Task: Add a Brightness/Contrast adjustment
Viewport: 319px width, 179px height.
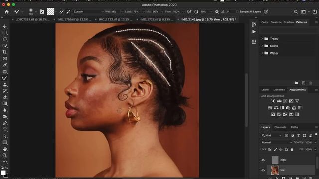Action: [273, 101]
